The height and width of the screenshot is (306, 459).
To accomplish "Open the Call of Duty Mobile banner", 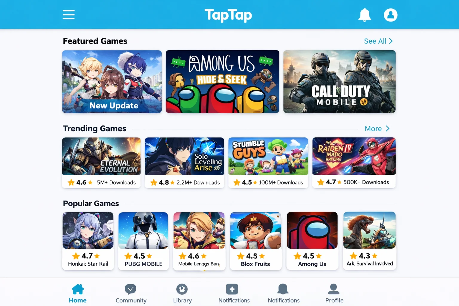I will tap(339, 82).
